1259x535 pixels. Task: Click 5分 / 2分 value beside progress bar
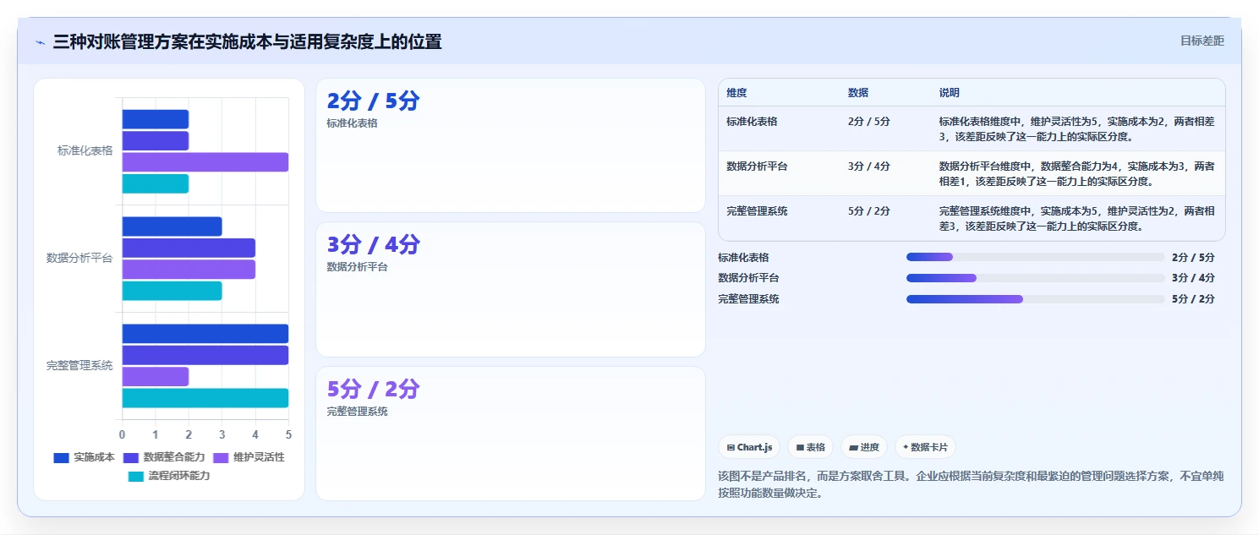coord(1193,299)
